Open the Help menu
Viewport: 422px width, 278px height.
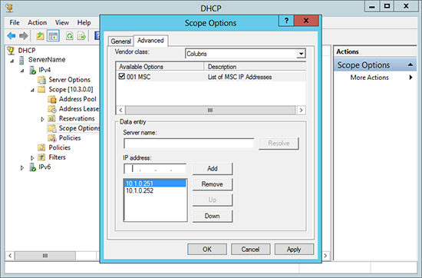[84, 22]
